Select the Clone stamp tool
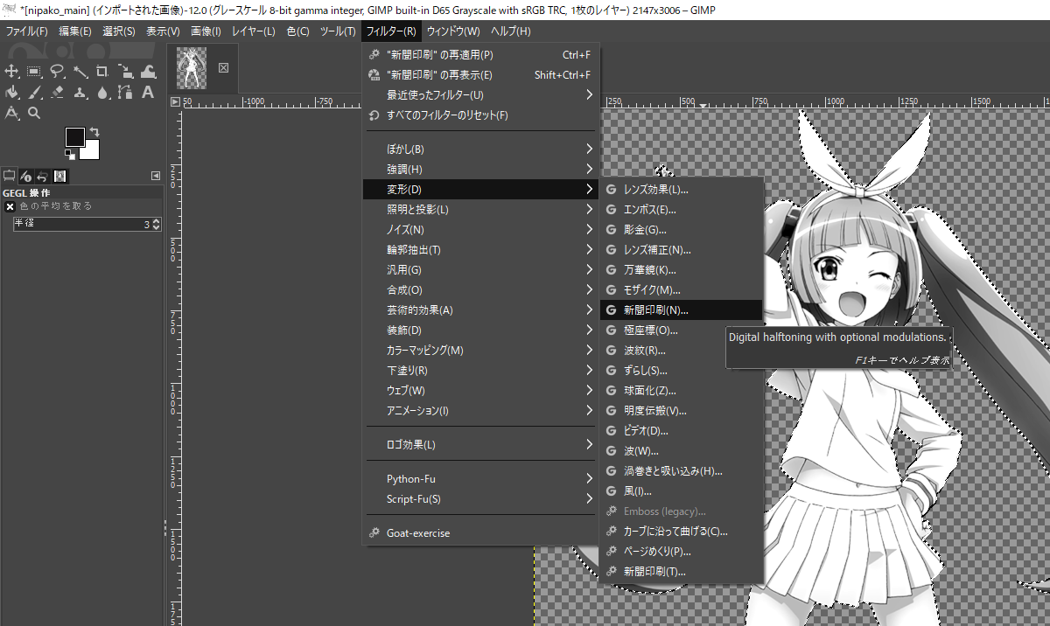 tap(80, 93)
